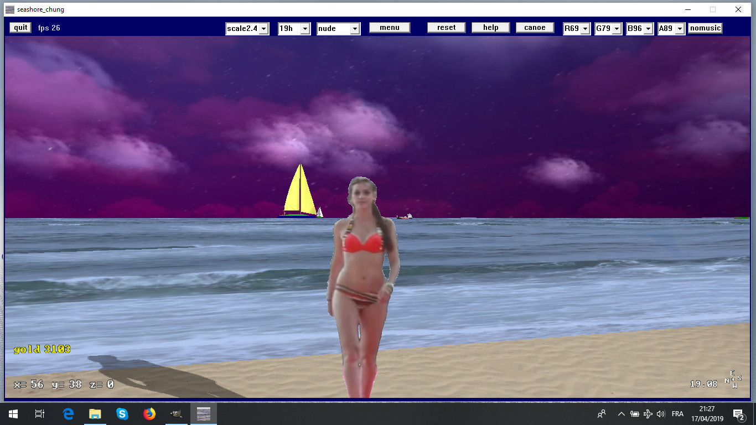
Task: Open the B96 blue value dropdown
Action: click(x=640, y=29)
